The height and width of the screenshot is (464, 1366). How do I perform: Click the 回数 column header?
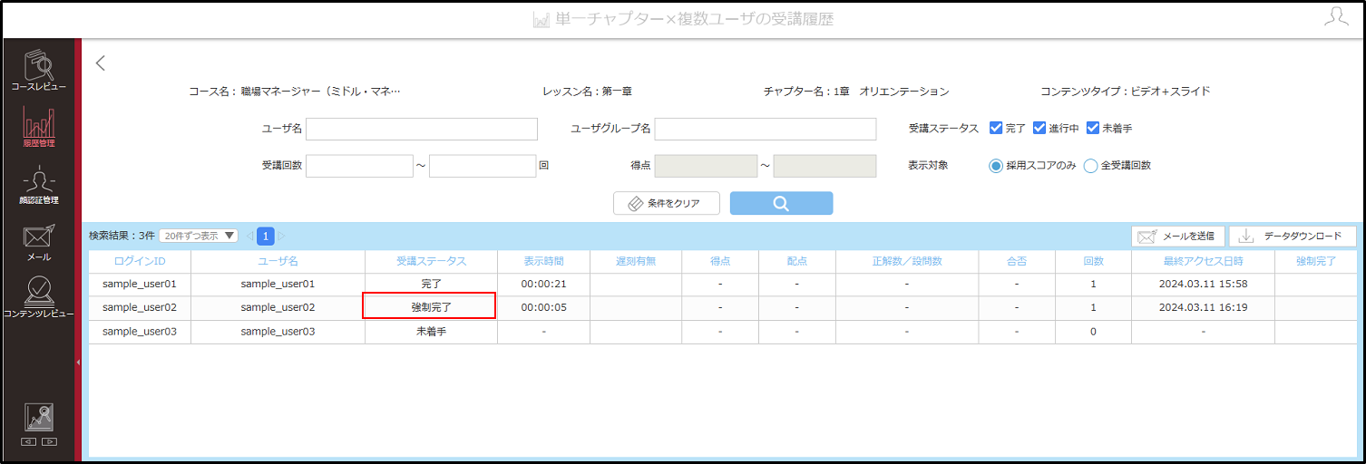point(1093,261)
